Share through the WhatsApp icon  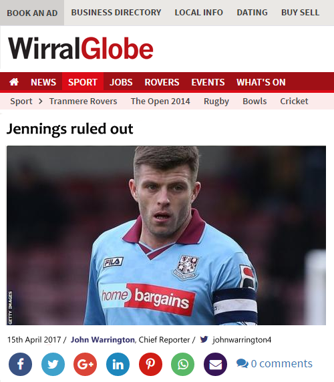[183, 364]
